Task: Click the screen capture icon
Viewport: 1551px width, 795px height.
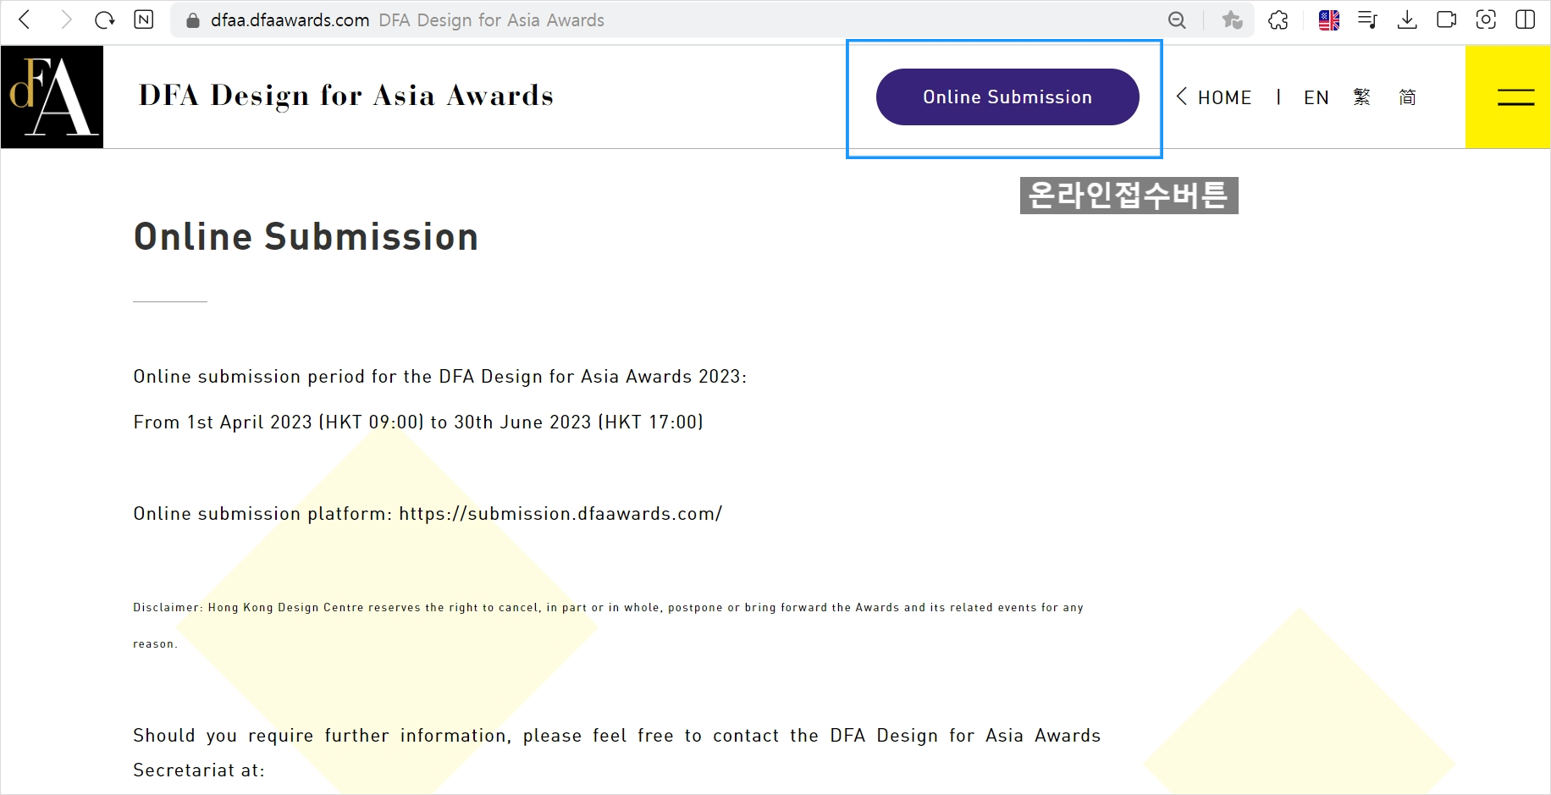Action: click(x=1486, y=20)
